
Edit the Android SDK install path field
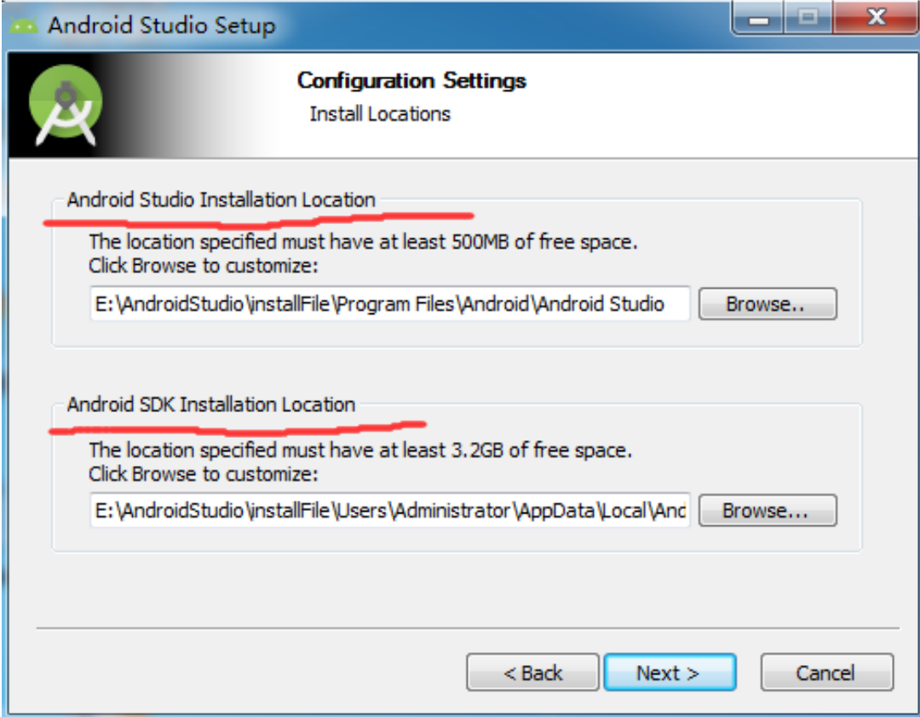coord(389,510)
